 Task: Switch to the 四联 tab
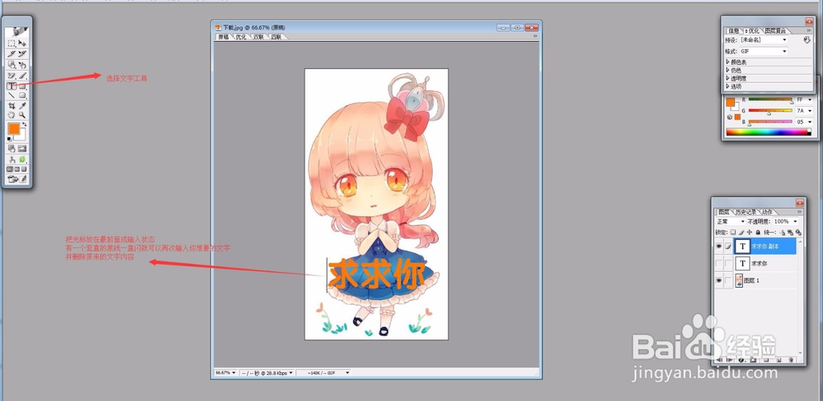[276, 37]
